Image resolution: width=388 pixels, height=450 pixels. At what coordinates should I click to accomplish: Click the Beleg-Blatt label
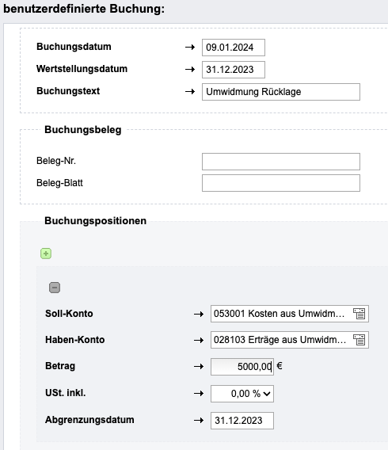click(x=59, y=183)
